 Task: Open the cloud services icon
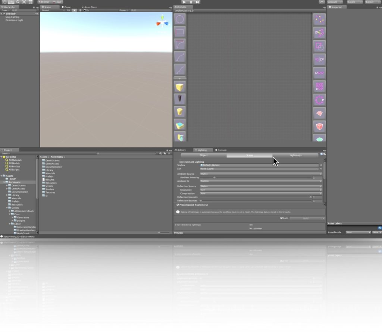pos(322,2)
